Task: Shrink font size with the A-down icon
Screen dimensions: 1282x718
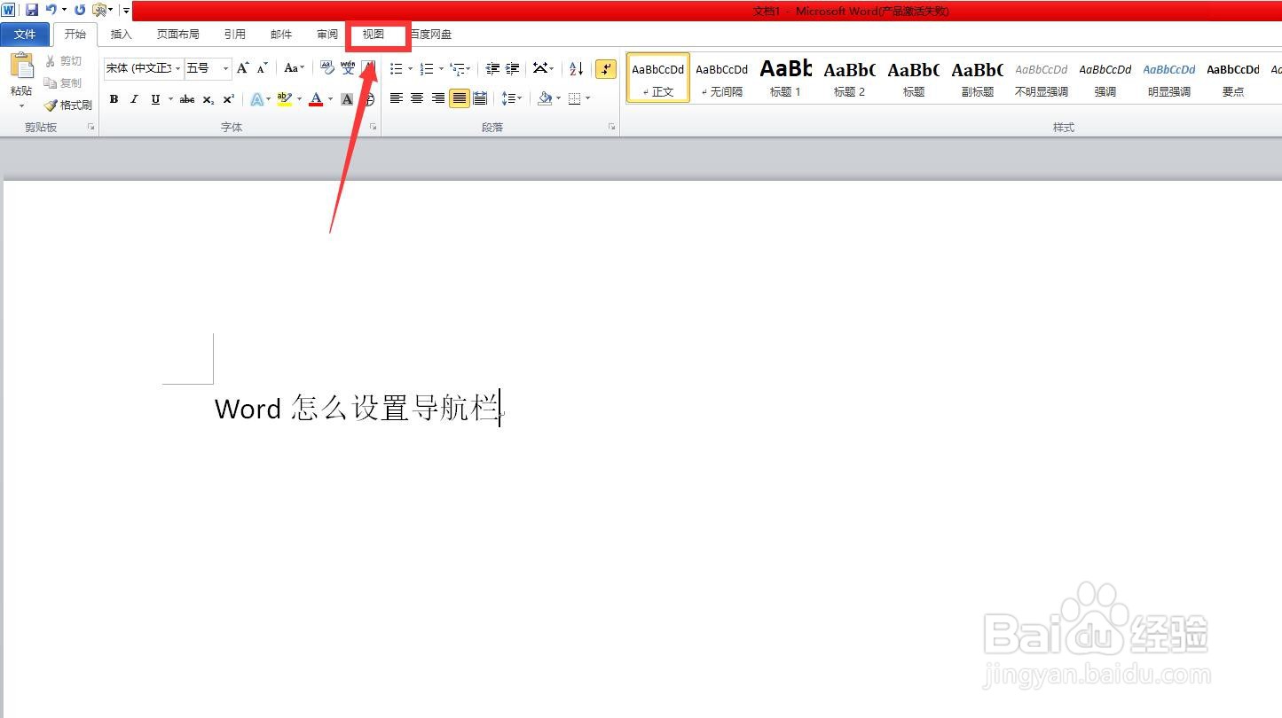Action: coord(262,68)
